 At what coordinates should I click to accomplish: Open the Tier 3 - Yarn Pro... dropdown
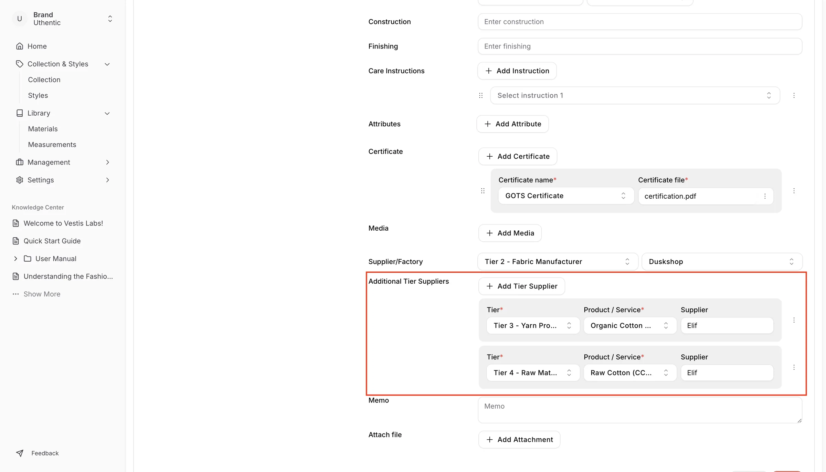(533, 326)
